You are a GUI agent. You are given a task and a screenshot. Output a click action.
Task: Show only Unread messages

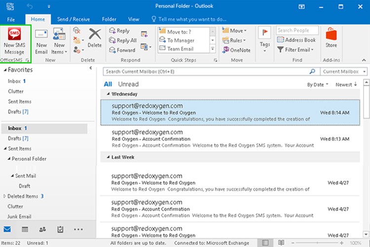click(x=128, y=84)
